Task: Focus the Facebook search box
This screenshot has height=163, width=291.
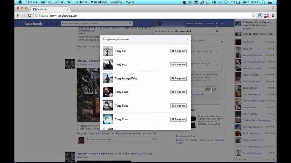Action: pyautogui.click(x=95, y=23)
